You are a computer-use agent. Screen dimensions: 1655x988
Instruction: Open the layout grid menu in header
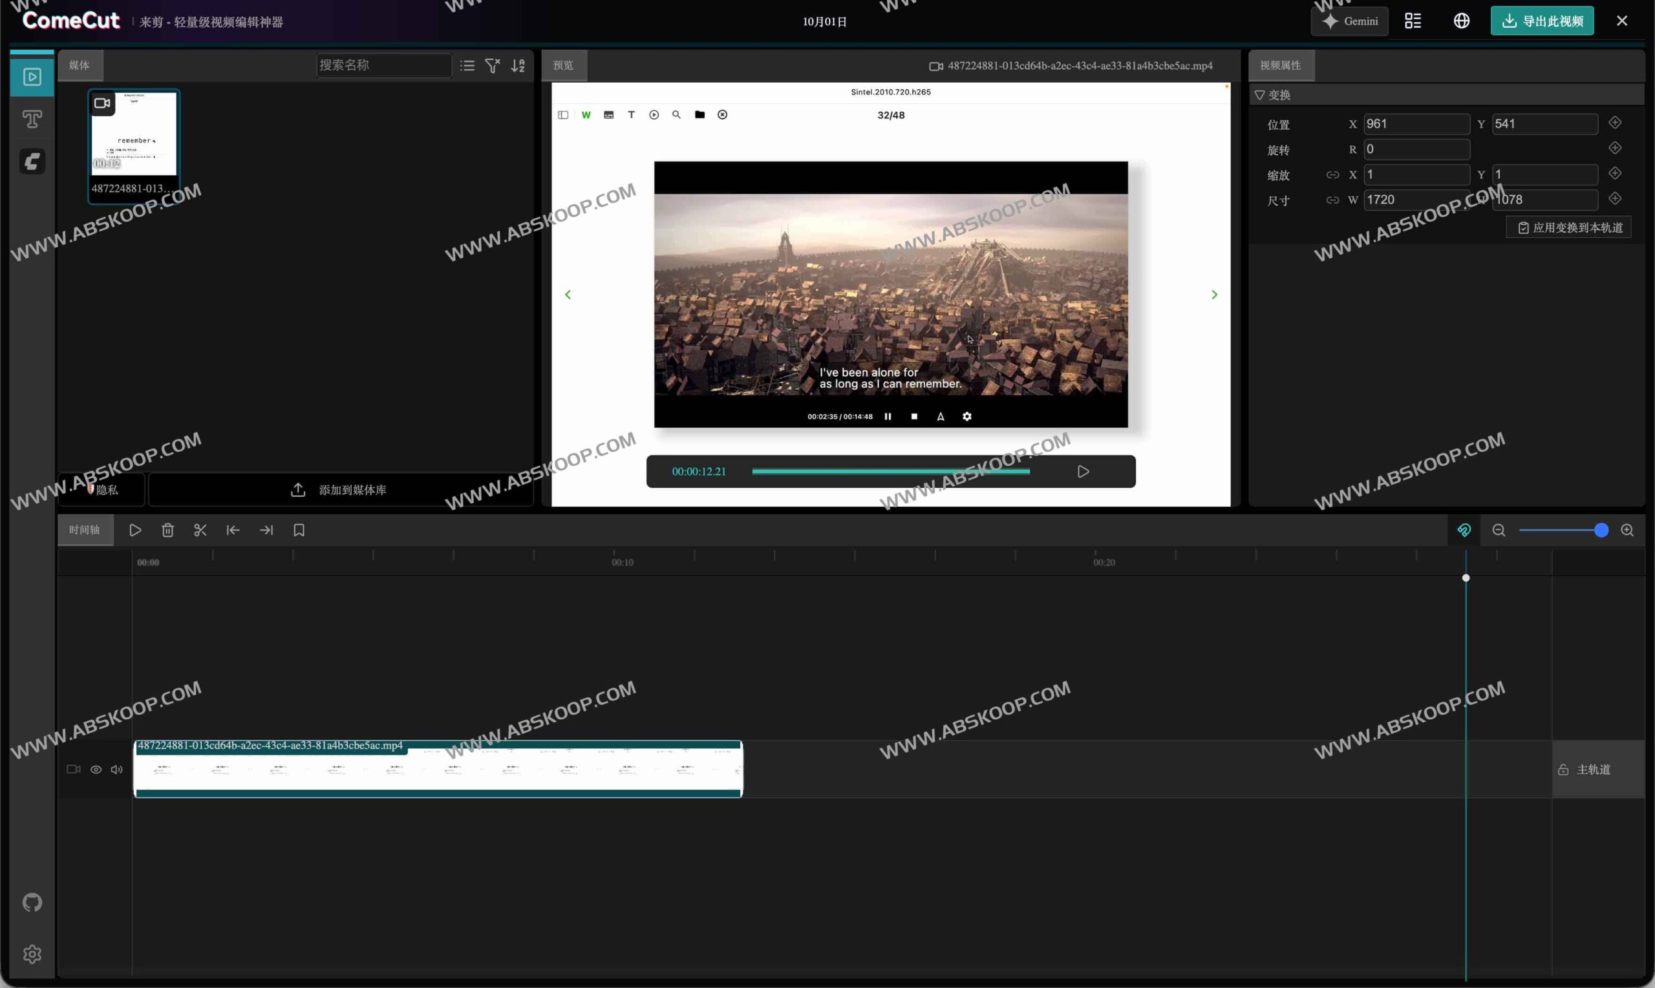click(1413, 21)
